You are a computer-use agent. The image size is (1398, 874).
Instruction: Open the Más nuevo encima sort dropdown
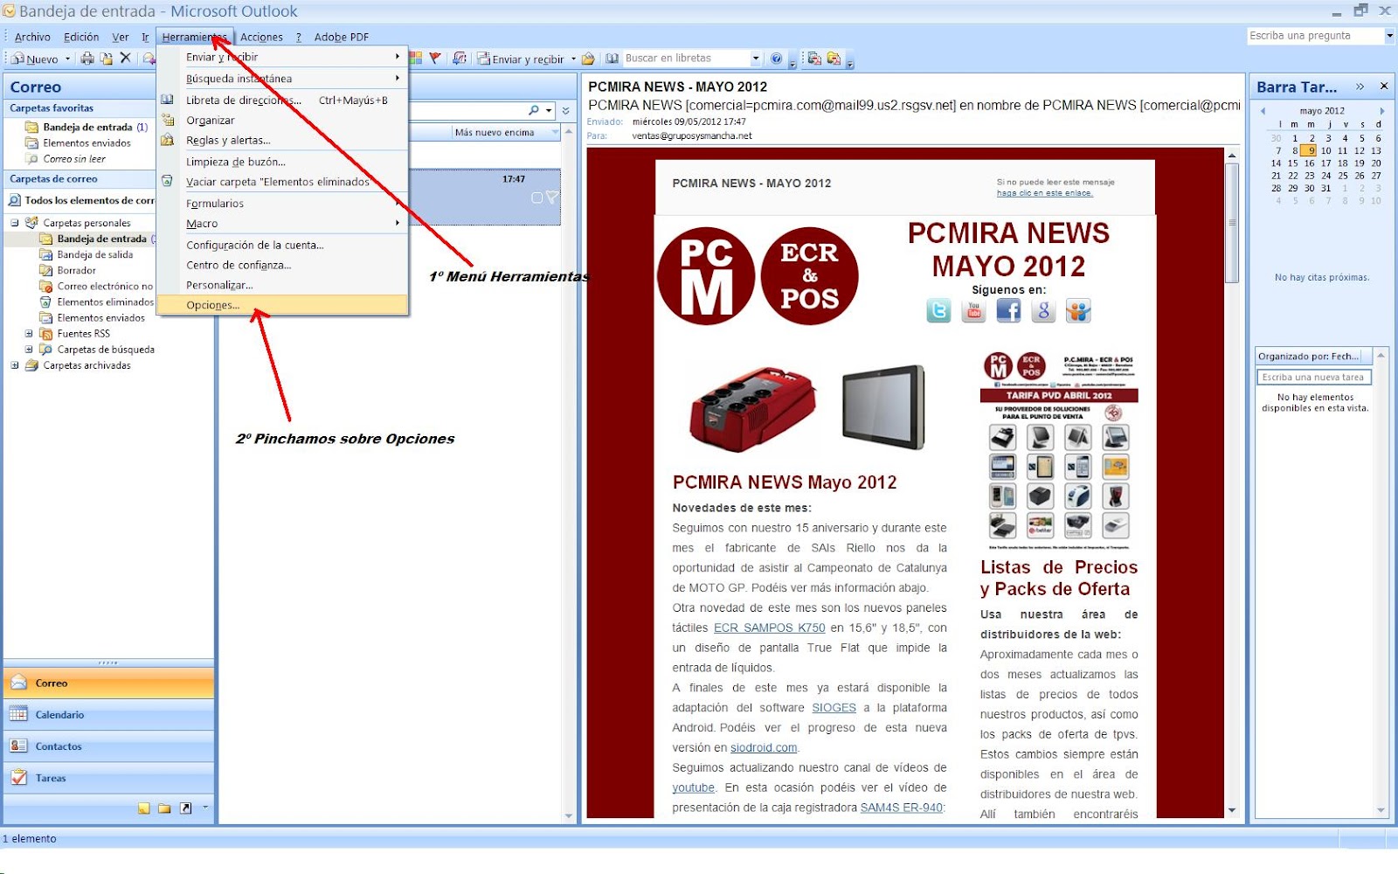click(x=555, y=132)
